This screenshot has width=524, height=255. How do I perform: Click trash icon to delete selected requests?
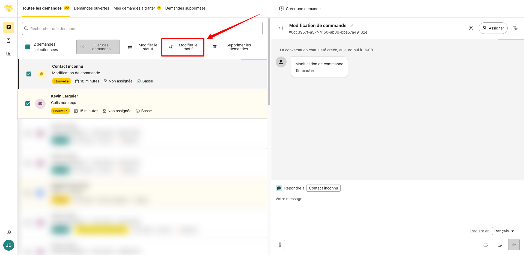[215, 47]
